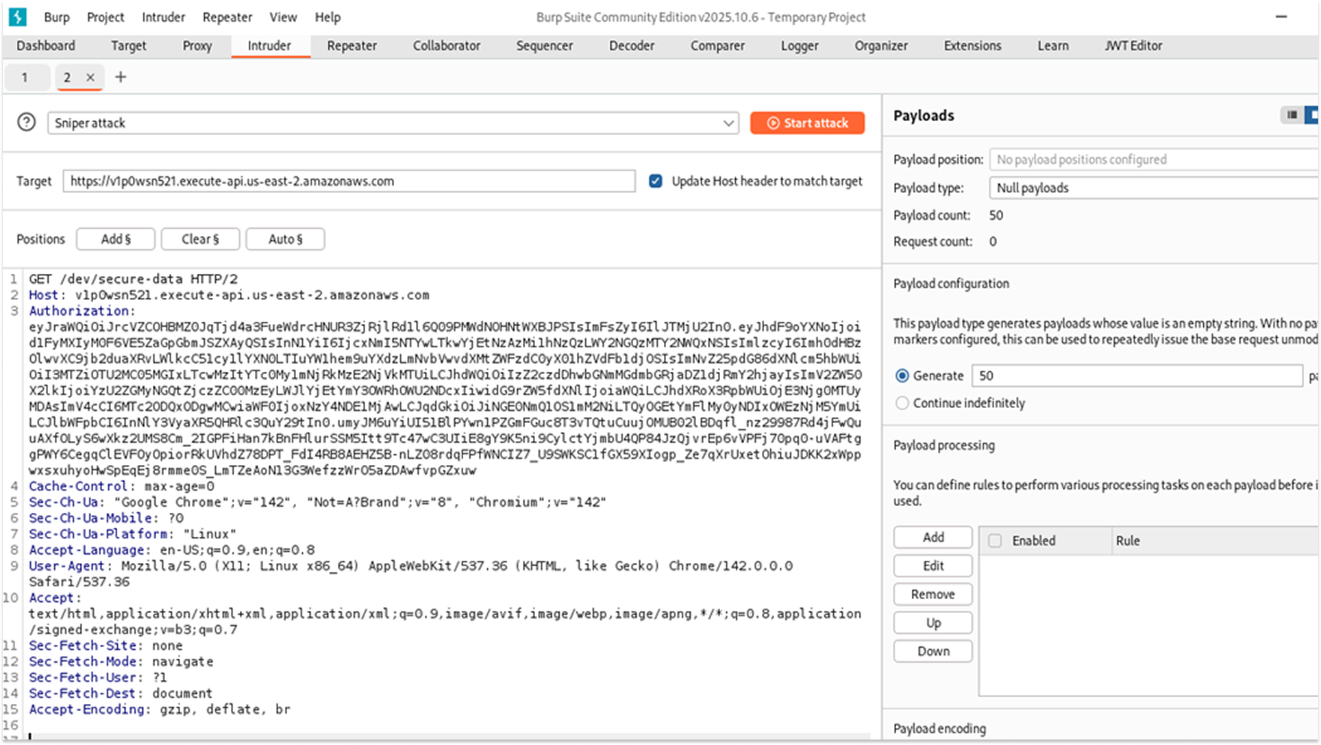Uncheck Update Host header to match target
The image size is (1321, 745).
pyautogui.click(x=656, y=181)
